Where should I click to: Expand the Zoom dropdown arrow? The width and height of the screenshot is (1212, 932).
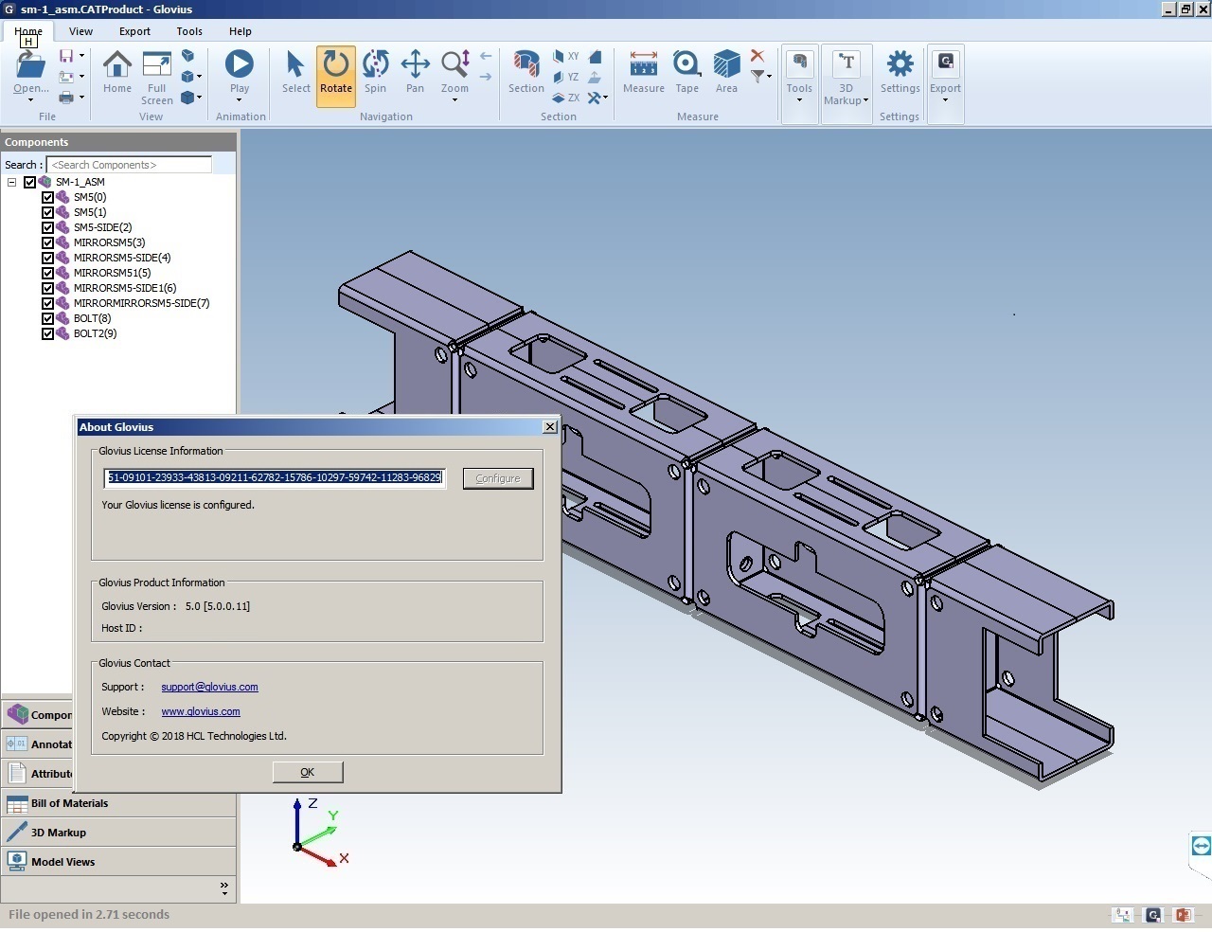tap(454, 100)
